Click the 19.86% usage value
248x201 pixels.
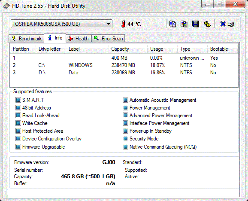158,73
